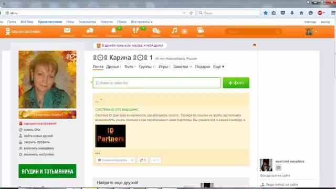This screenshot has width=336, height=189.
Task: Open the address bar history dropdown arrow
Action: [184, 13]
